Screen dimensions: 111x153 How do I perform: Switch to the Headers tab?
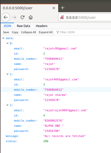41,26
